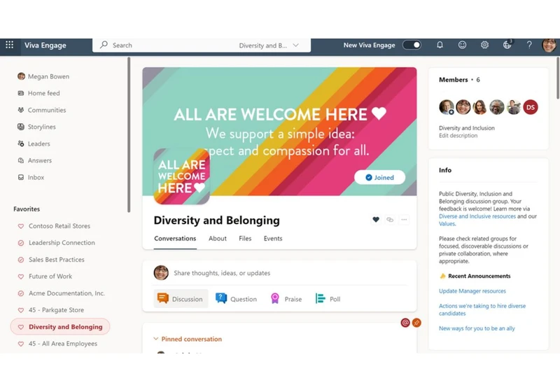Click the Answers sidebar icon

tap(21, 161)
